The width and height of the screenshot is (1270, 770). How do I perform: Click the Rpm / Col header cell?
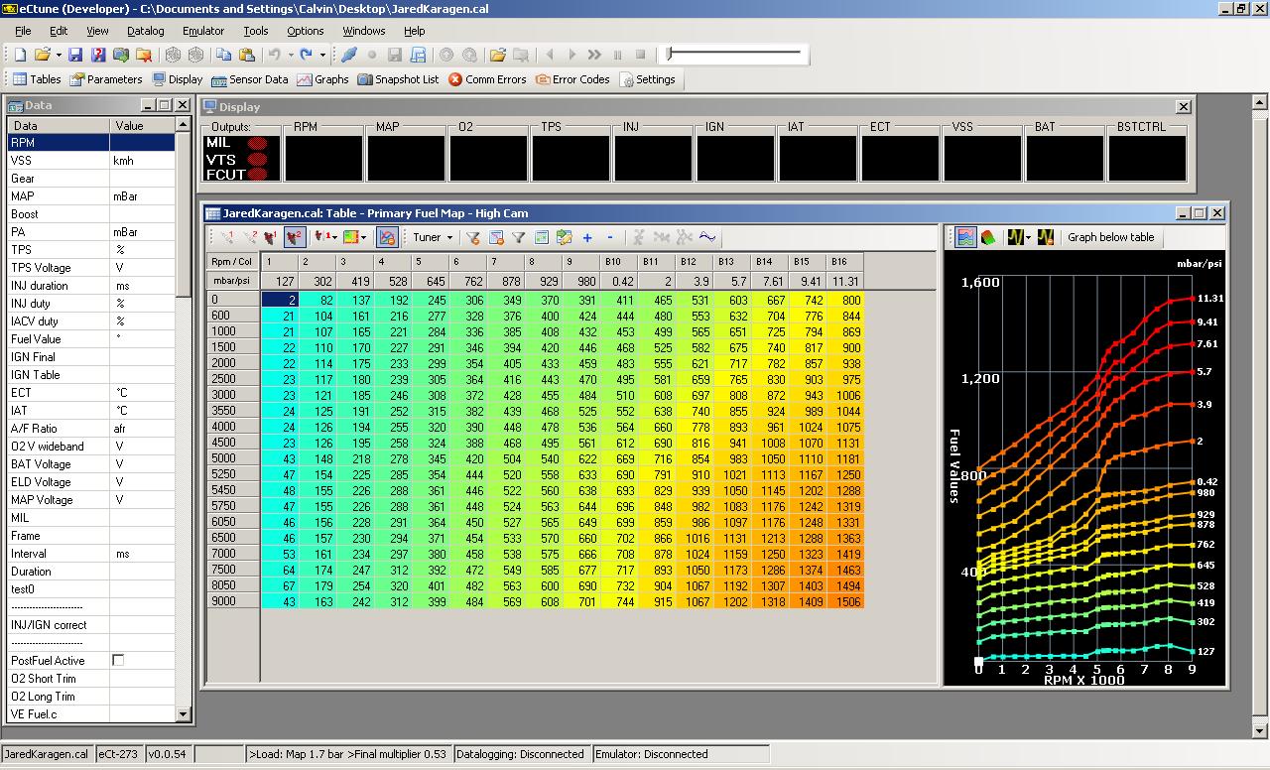(232, 262)
